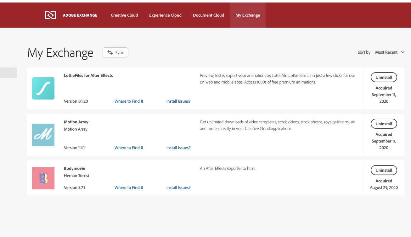Open Where to Find It for Motion Array
Viewport: 411px width, 237px height.
(129, 148)
